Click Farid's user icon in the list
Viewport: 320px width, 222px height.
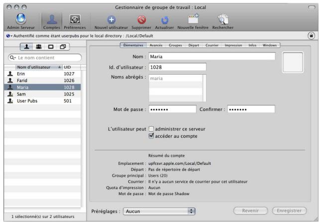pos(10,81)
